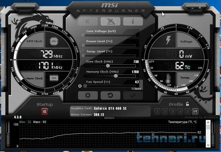Click the Memory Clock value 1700
Viewport: 221px width, 152px height.
point(135,72)
